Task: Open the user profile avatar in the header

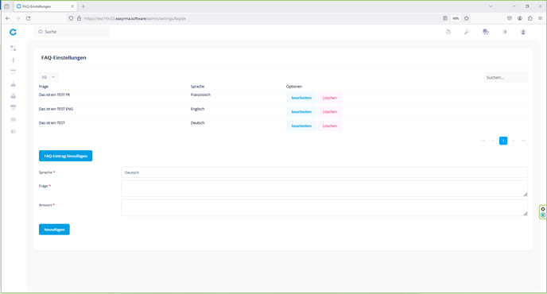Action: click(x=523, y=32)
